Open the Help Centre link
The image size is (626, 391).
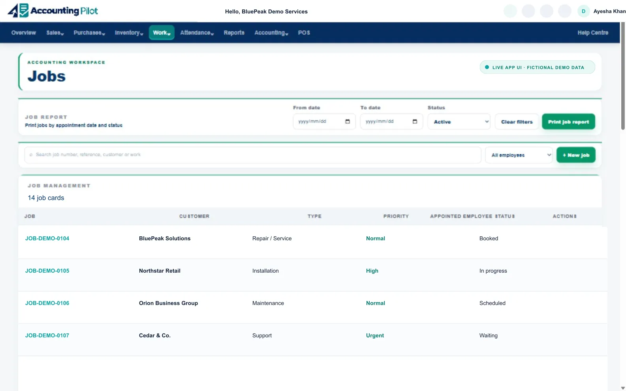pyautogui.click(x=593, y=33)
